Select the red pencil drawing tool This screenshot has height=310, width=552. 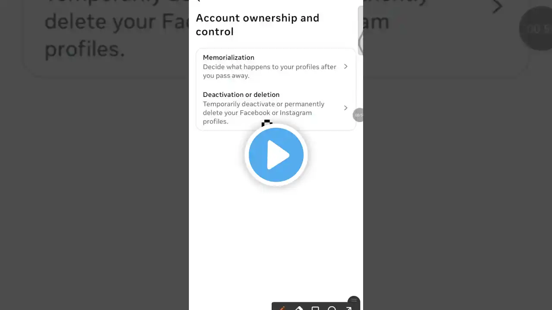282,308
